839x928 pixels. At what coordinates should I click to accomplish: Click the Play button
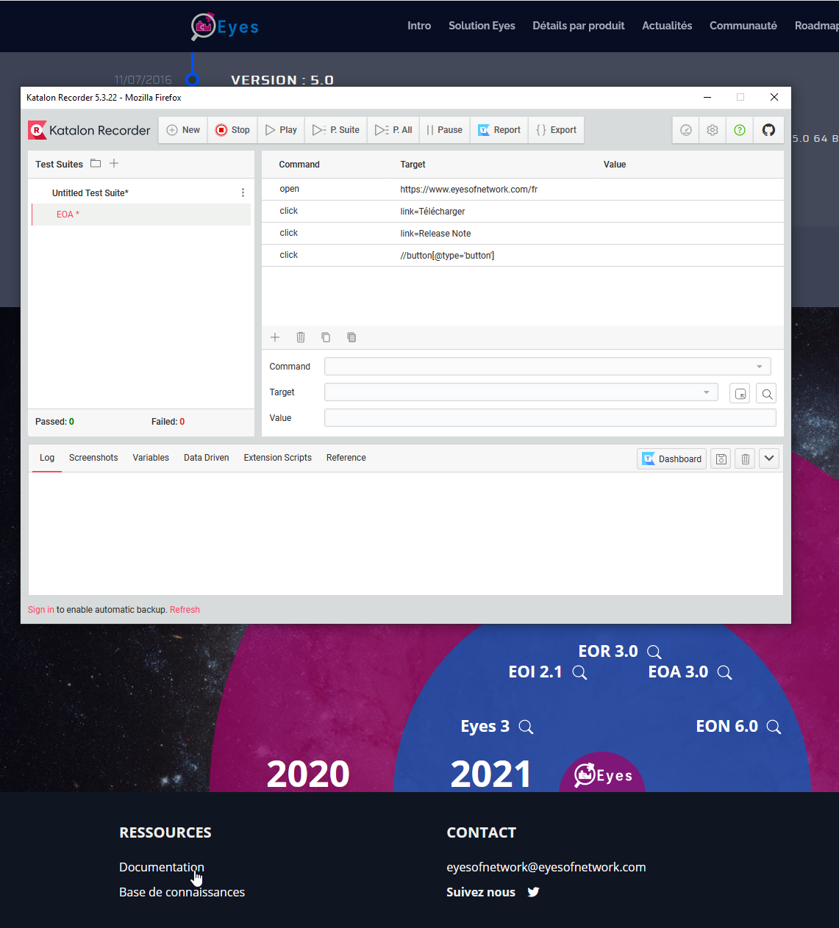281,130
